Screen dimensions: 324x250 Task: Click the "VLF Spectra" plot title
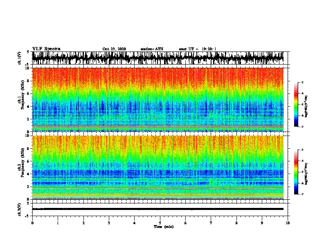[x=46, y=49]
